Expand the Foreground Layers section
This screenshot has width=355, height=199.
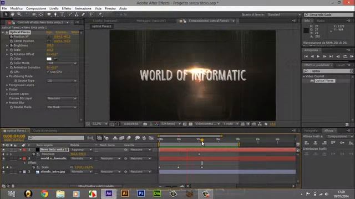[7, 85]
